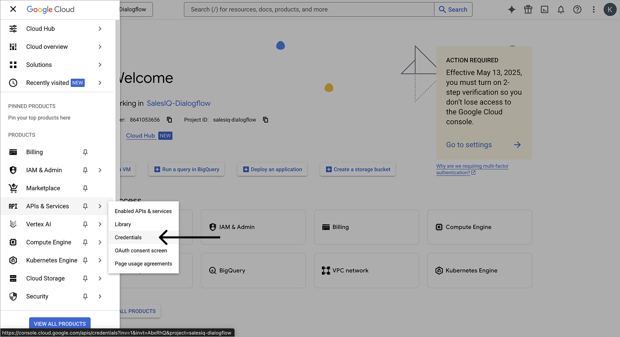The width and height of the screenshot is (620, 337).
Task: Activate Cloud Shell terminal icon
Action: click(545, 9)
